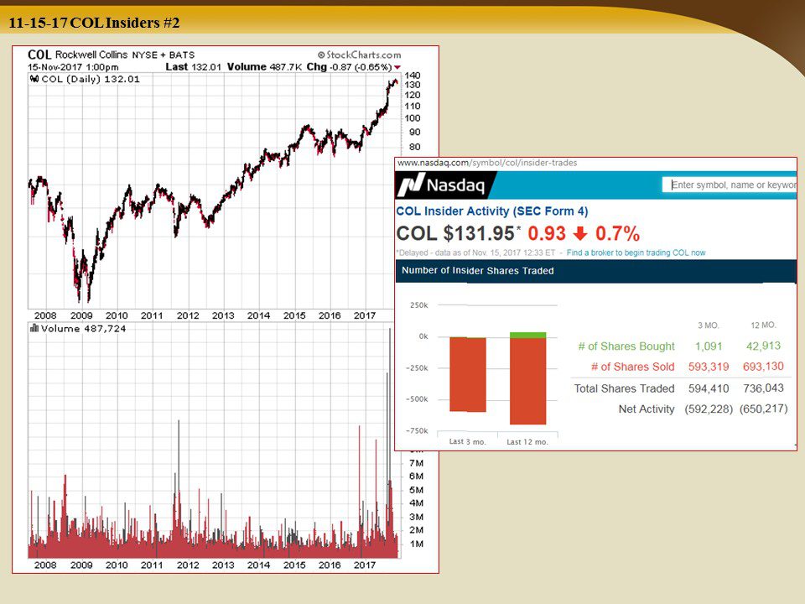Select the shares sold value 593,319
The image size is (805, 604).
709,367
